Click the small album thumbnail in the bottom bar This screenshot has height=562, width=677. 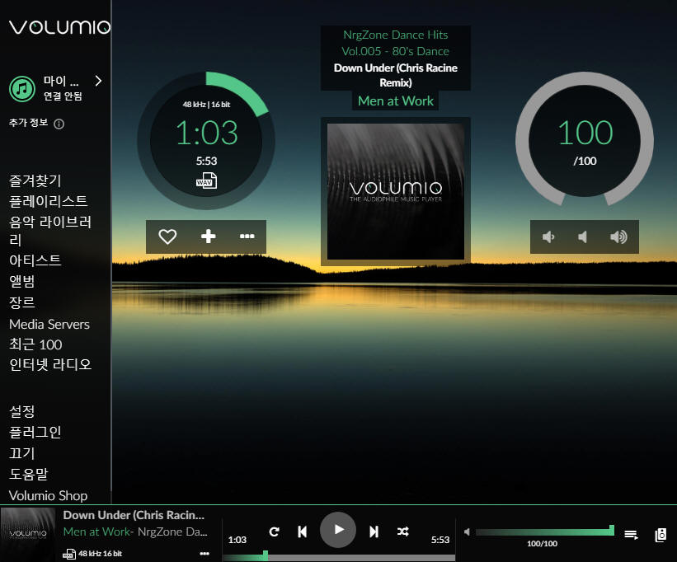(28, 535)
